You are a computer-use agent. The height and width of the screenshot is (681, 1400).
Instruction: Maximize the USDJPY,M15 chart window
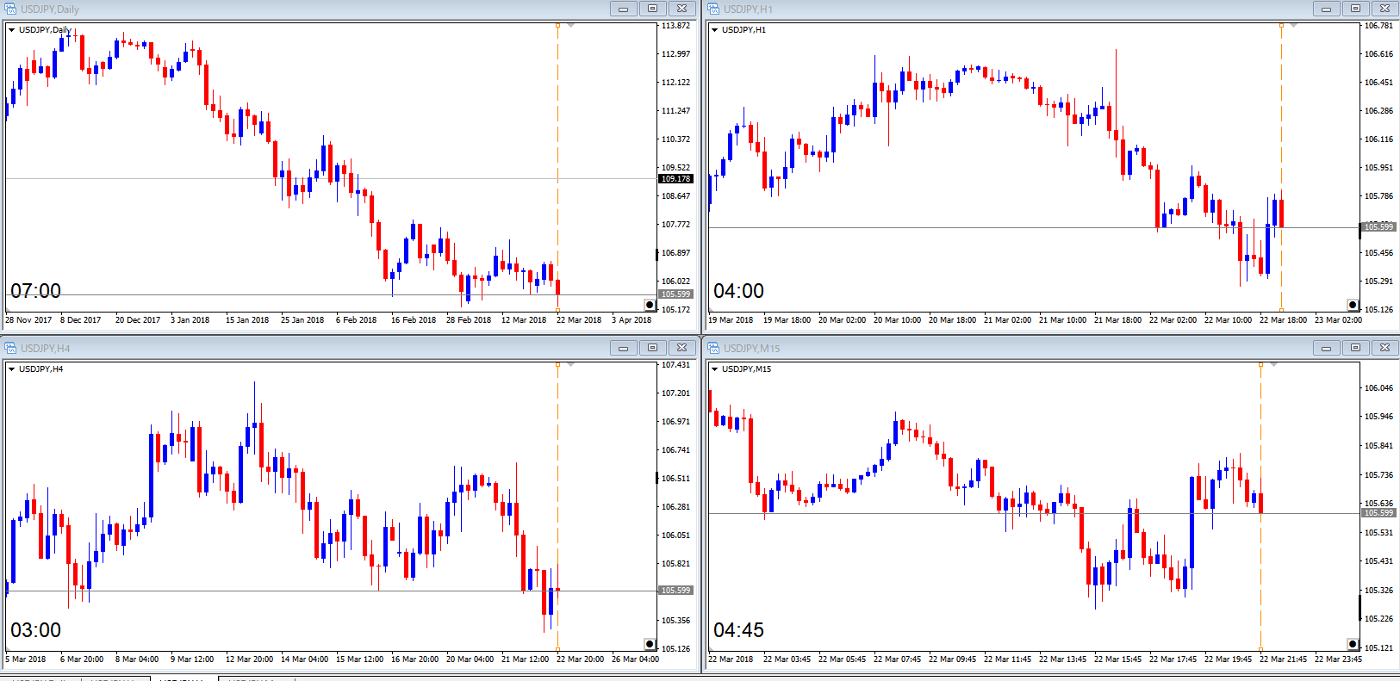[x=1355, y=348]
